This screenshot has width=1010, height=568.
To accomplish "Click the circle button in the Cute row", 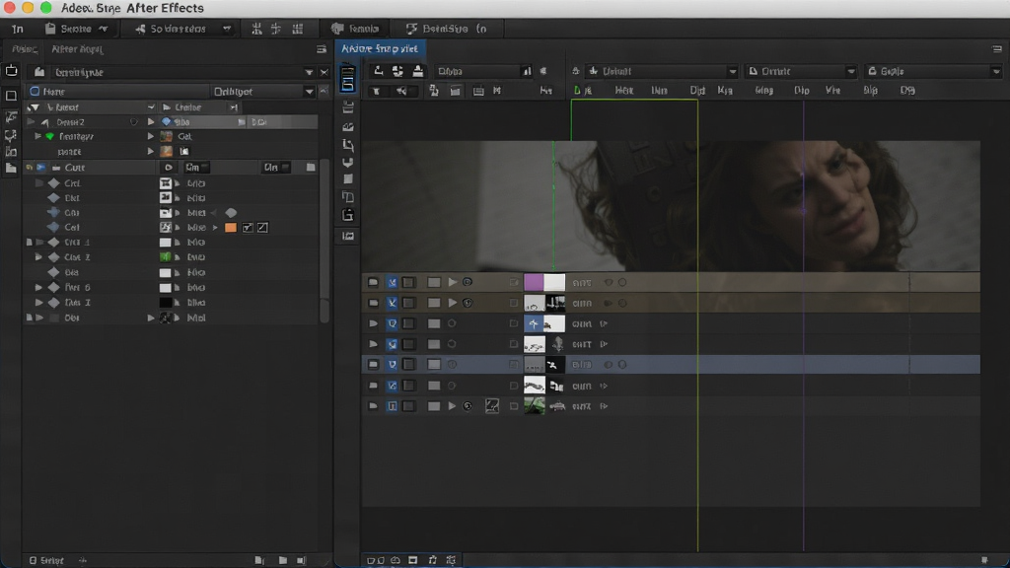I will tap(168, 168).
